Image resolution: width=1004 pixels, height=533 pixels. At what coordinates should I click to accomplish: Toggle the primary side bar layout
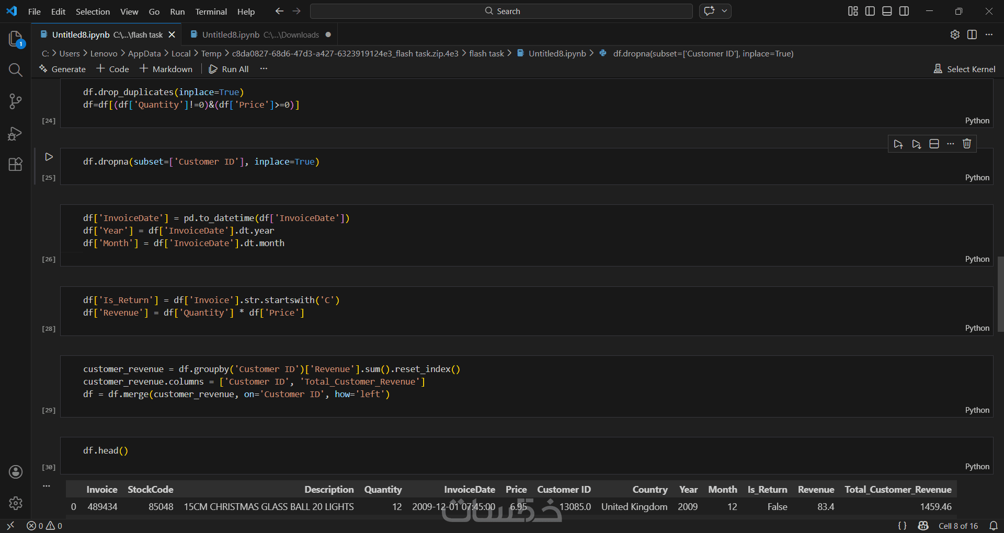(x=870, y=11)
